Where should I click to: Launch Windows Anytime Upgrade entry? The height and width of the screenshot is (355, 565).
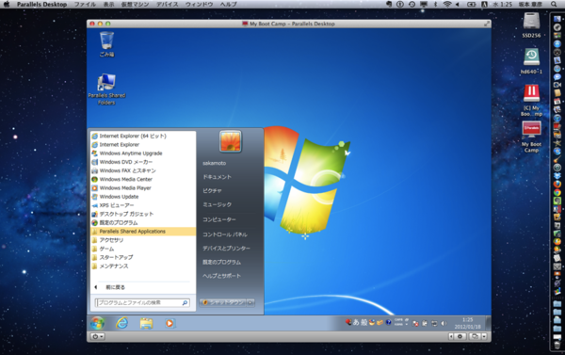pos(143,153)
